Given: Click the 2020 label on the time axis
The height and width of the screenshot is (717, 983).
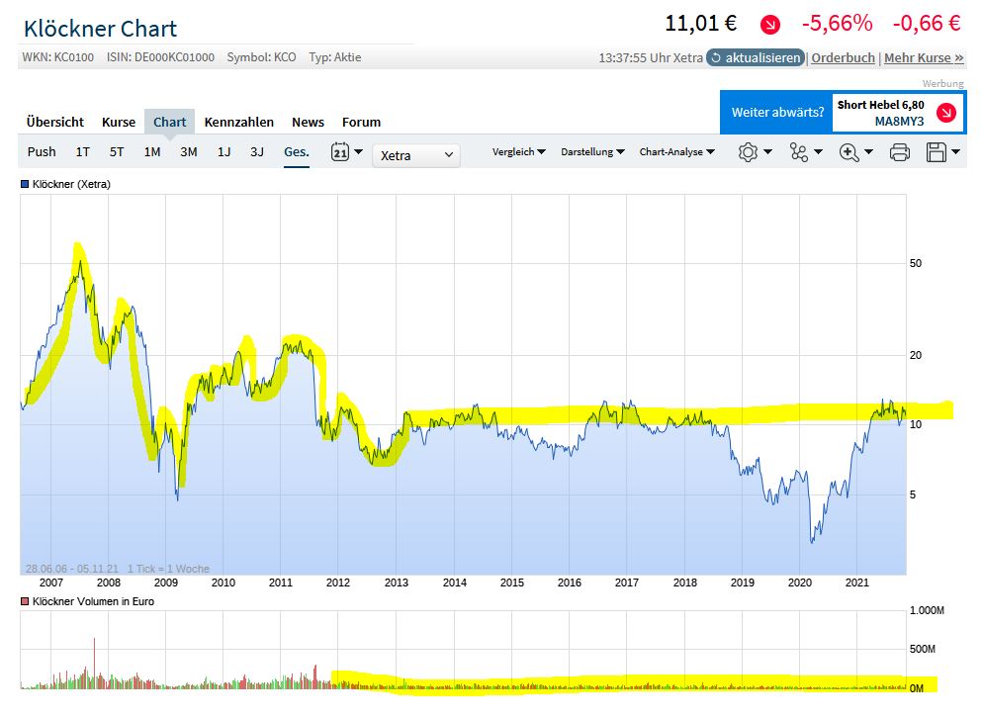Looking at the screenshot, I should click(800, 583).
